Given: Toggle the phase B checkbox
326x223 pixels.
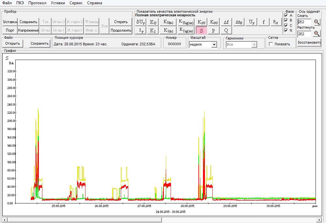Looking at the screenshot, I should [x=286, y=20].
